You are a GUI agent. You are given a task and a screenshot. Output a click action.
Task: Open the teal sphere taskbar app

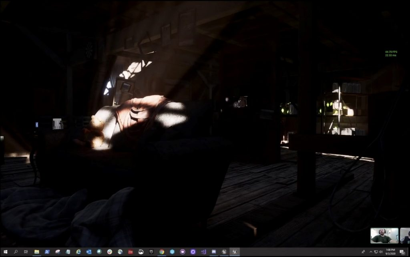pos(99,252)
